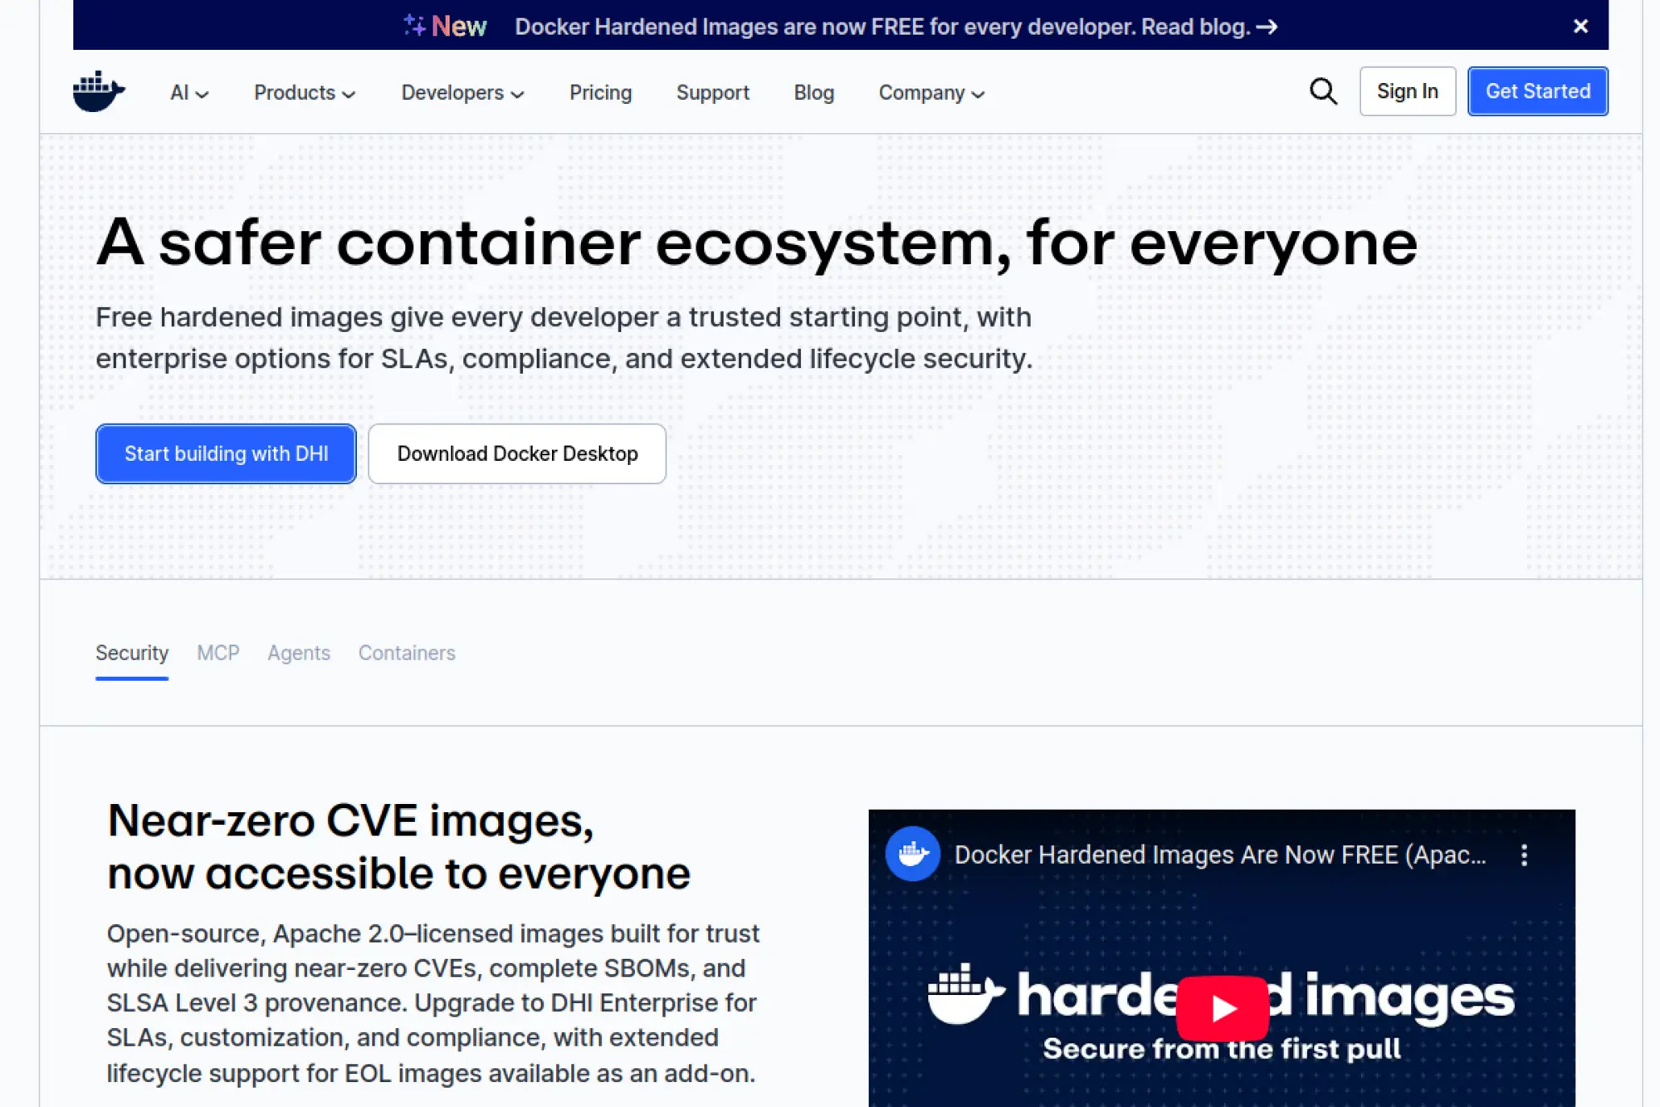Click Start building with DHI button
Screen dimensions: 1660x1107
[226, 453]
